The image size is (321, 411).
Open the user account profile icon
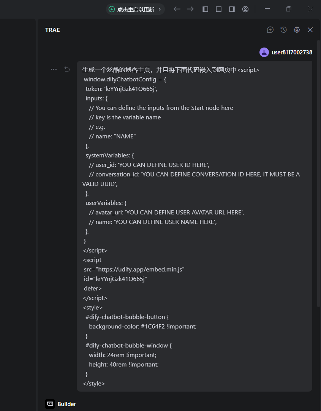pyautogui.click(x=245, y=9)
